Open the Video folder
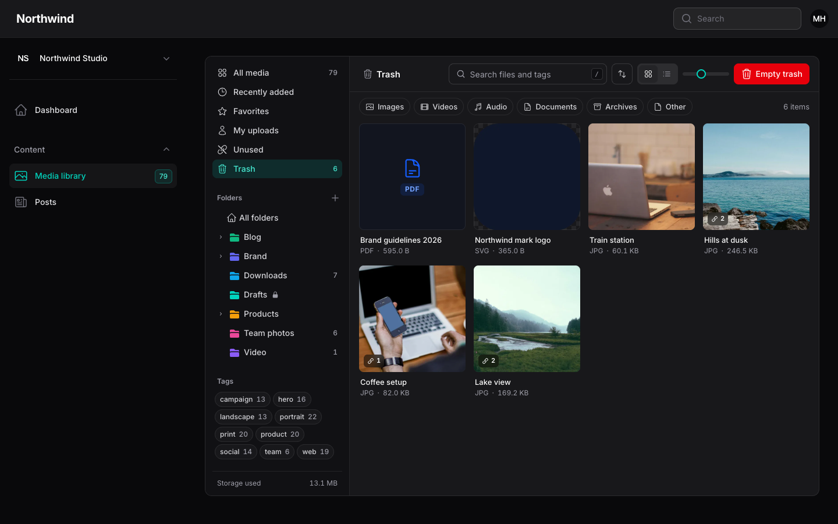838x524 pixels. tap(277, 352)
